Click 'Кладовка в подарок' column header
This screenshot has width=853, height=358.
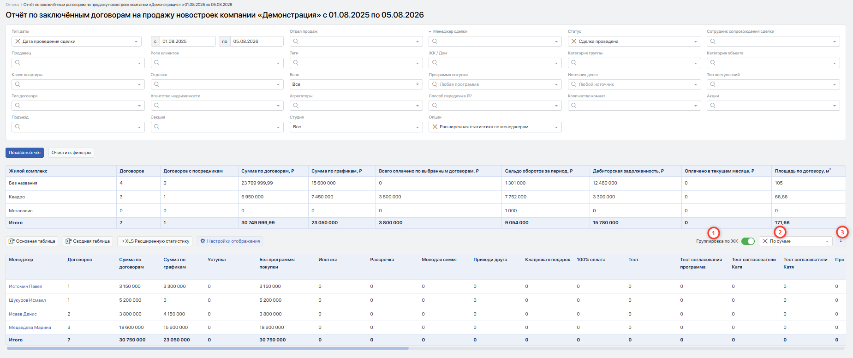point(548,260)
